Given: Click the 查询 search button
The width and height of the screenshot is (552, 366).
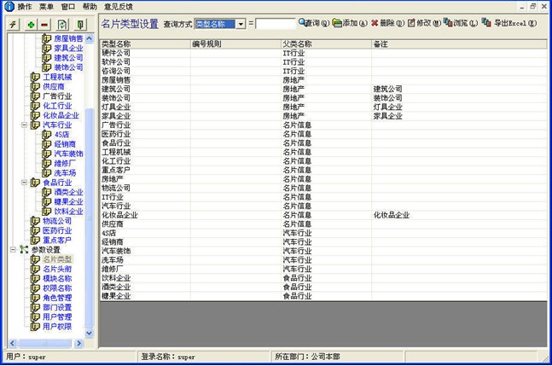Looking at the screenshot, I should [x=312, y=23].
